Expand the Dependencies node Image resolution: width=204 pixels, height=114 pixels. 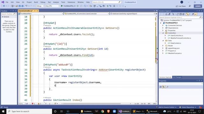pos(163,28)
